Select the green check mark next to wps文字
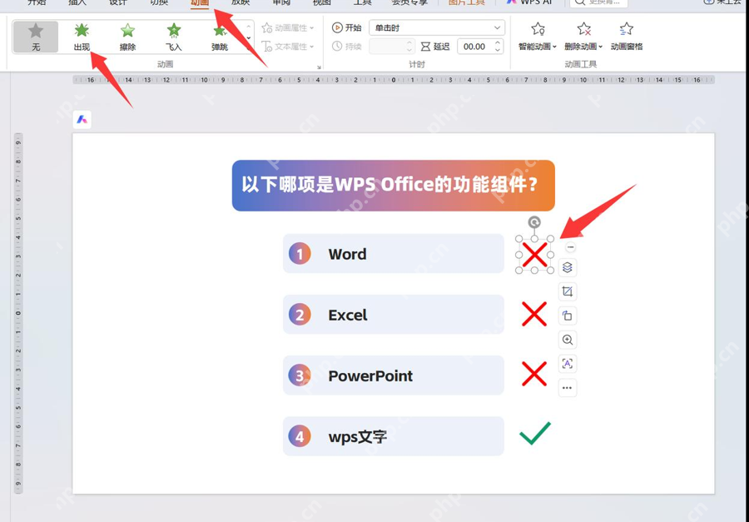 pos(535,433)
